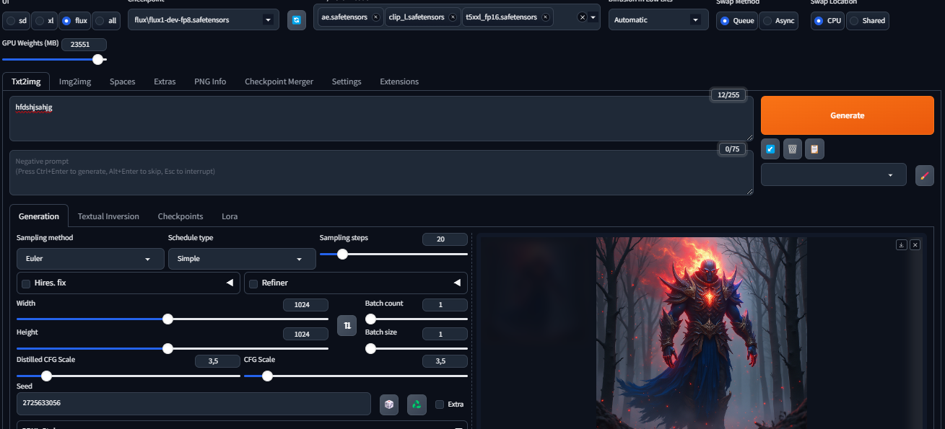Open the styles dropdown below Generate
The image size is (945, 429).
click(x=834, y=174)
